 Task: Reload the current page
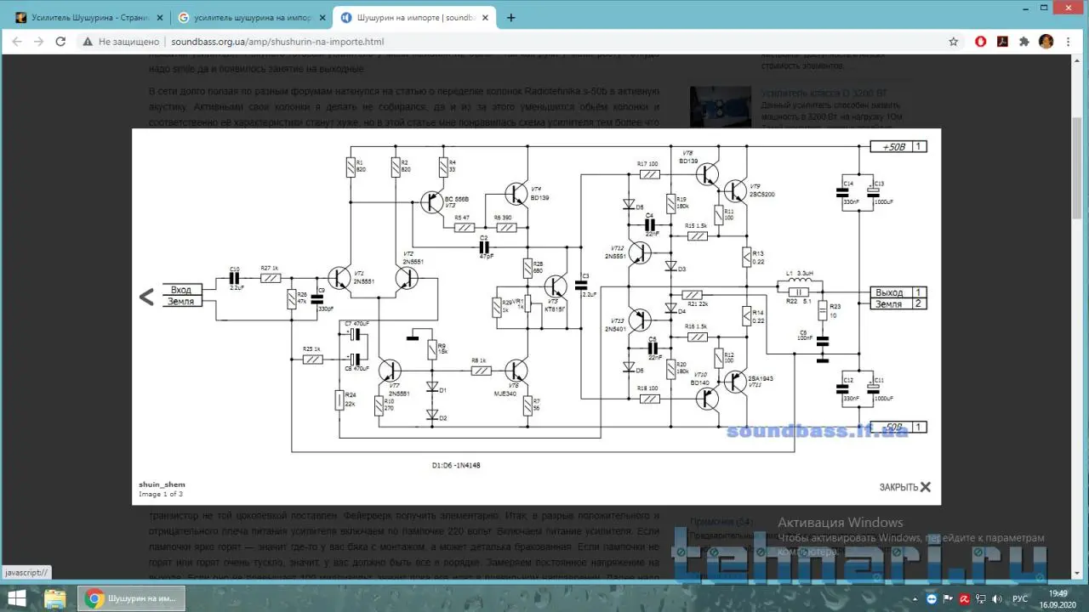pos(60,41)
